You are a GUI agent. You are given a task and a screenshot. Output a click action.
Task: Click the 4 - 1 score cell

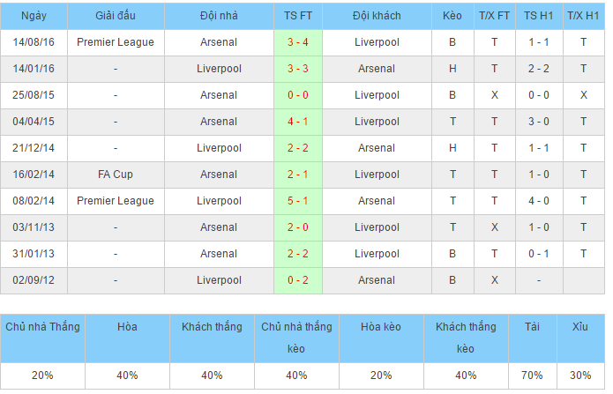pyautogui.click(x=297, y=122)
